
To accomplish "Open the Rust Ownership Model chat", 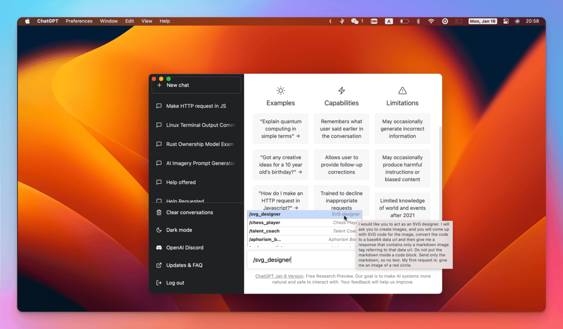I will pos(197,144).
